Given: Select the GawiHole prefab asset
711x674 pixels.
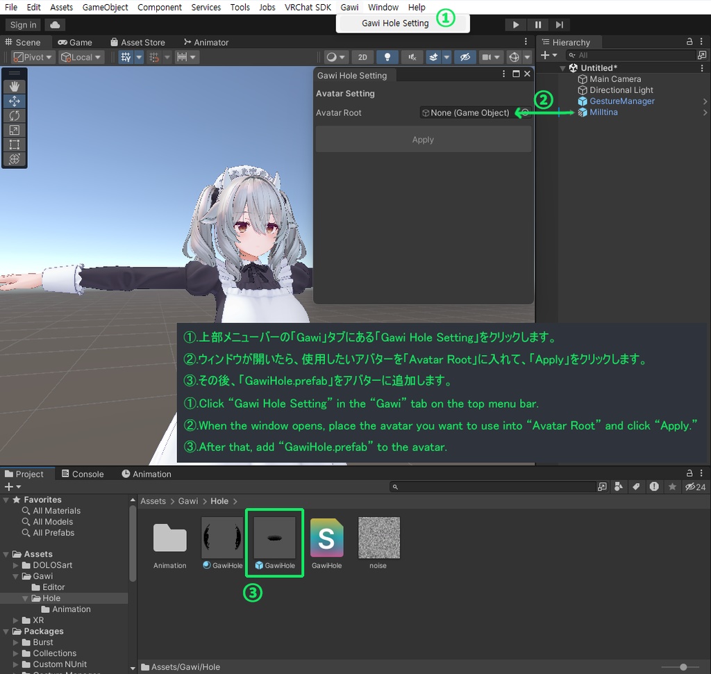Looking at the screenshot, I should 275,543.
